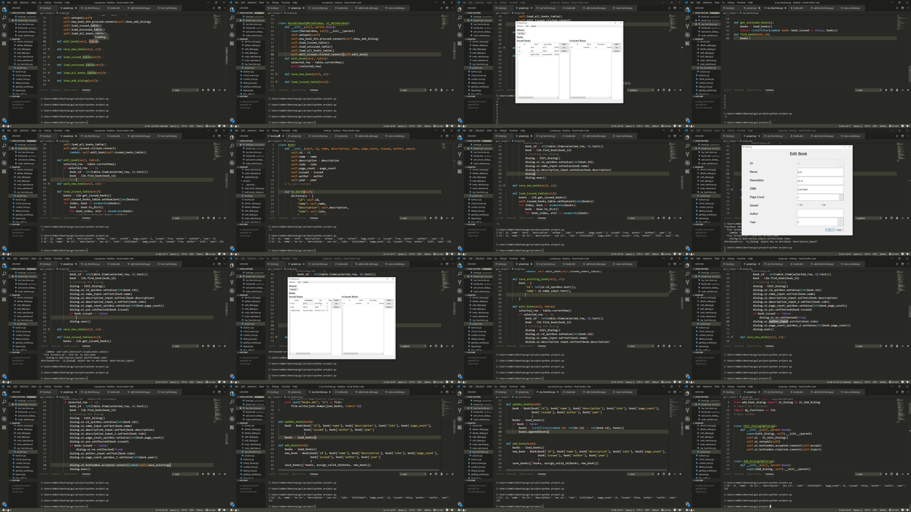Split terminal in the Edit Dialog frame
This screenshot has width=911, height=512.
892,218
